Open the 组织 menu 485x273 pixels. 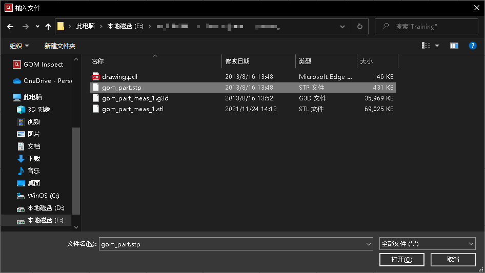click(19, 46)
